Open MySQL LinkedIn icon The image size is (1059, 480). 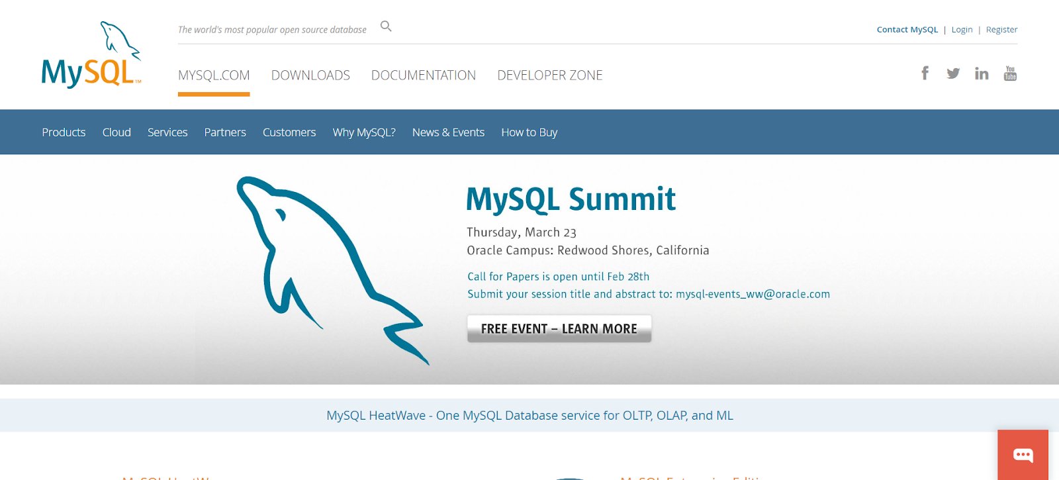[982, 73]
